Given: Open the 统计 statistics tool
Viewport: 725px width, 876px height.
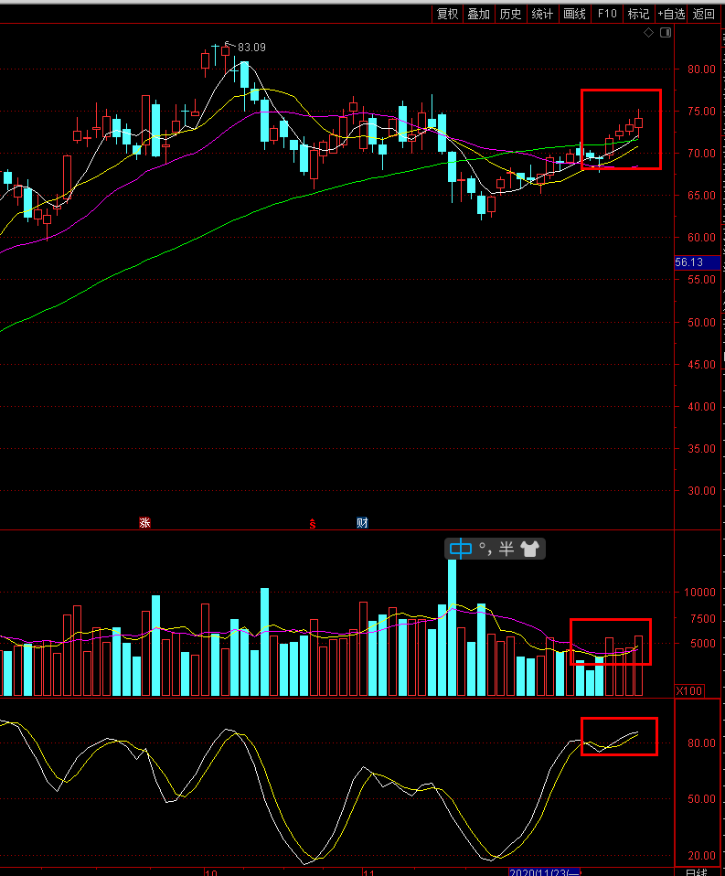Looking at the screenshot, I should coord(542,14).
